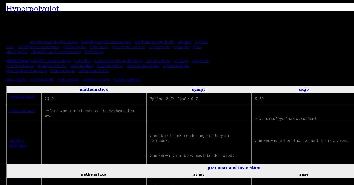
Task: Go to the optimization section
Action: coord(158,61)
